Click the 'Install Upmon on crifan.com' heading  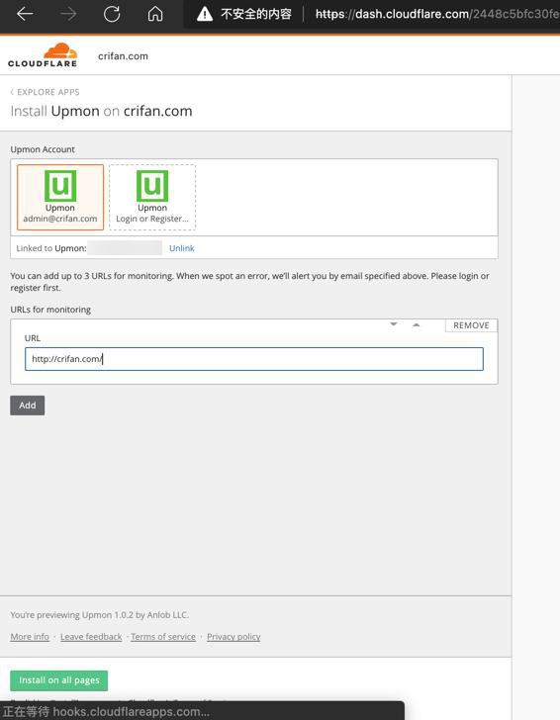[x=102, y=111]
